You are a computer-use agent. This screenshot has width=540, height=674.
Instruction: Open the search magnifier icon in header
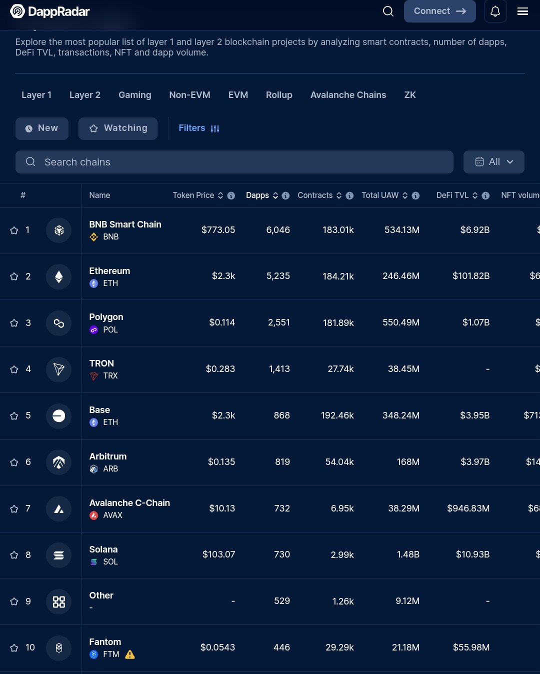(388, 11)
